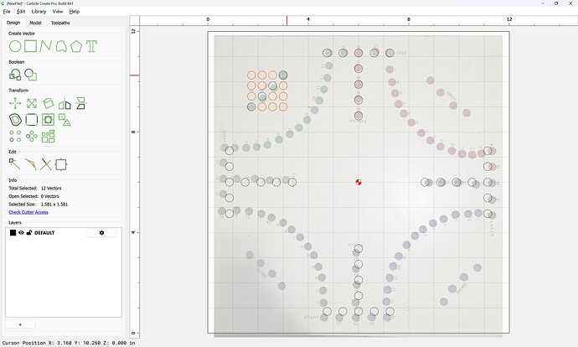Open the Layout nesting tool
The height and width of the screenshot is (347, 578).
click(48, 136)
